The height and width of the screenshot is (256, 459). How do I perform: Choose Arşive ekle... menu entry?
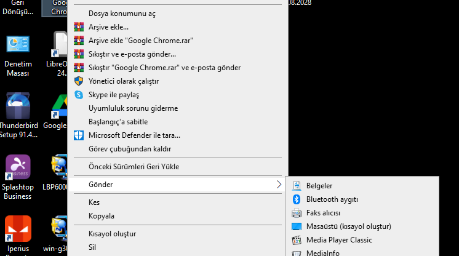tap(178, 27)
